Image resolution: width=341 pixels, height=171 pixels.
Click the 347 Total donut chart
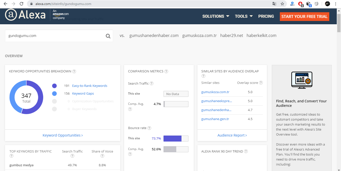[x=26, y=97]
